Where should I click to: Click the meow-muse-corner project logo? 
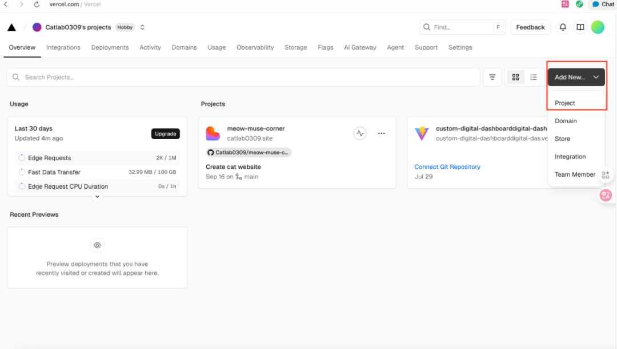pyautogui.click(x=213, y=133)
